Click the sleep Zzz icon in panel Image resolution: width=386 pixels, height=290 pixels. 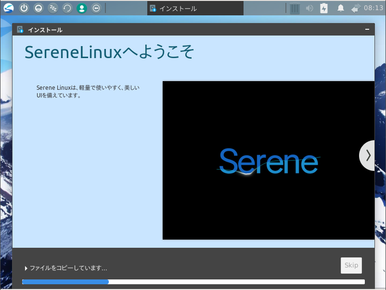click(53, 8)
